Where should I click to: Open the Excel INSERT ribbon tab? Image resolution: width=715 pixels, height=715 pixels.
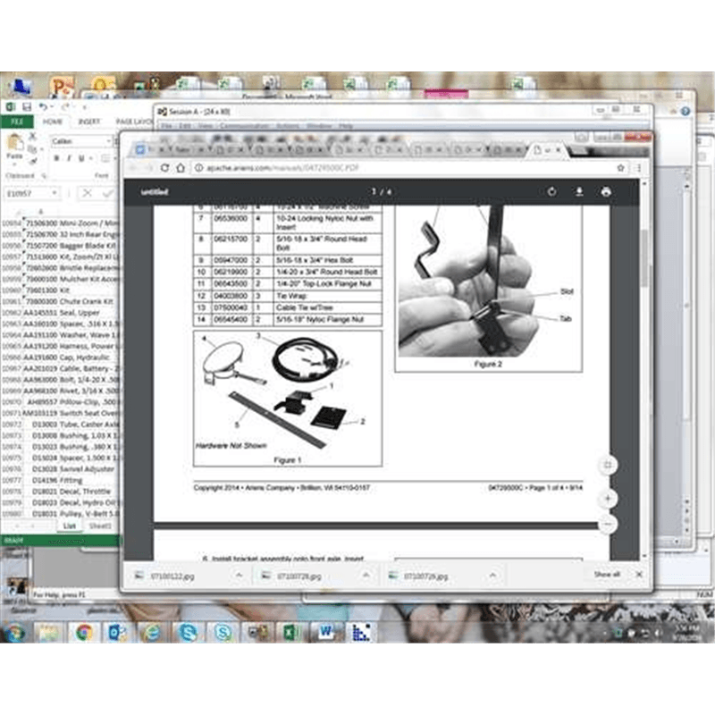[x=88, y=122]
